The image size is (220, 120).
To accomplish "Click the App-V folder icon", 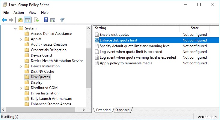I will [27, 39].
